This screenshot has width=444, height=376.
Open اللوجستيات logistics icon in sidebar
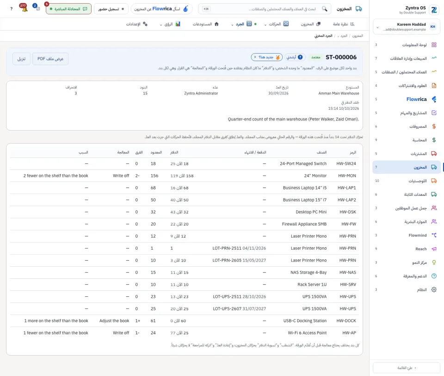click(434, 181)
